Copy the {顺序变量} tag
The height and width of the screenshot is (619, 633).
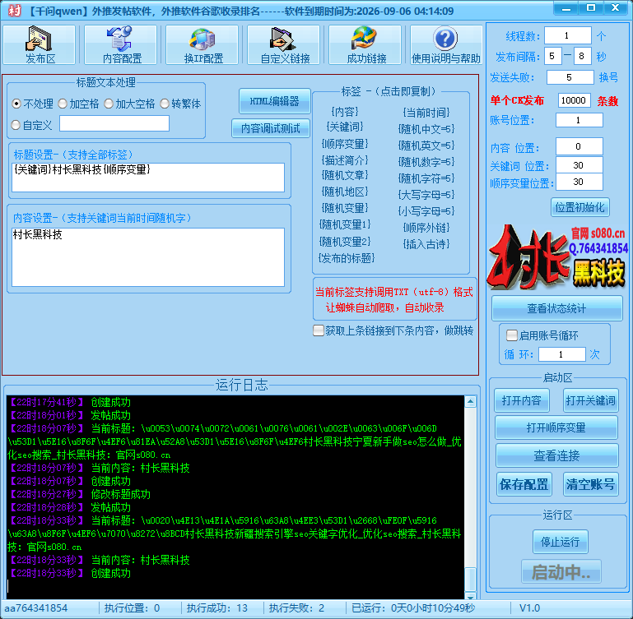tap(345, 144)
